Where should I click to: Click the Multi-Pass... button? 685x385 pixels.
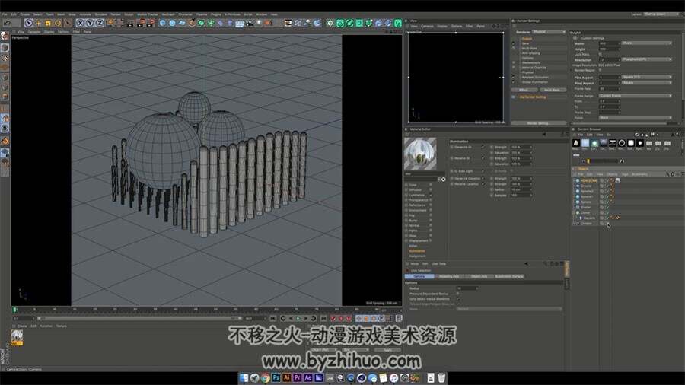click(x=553, y=90)
